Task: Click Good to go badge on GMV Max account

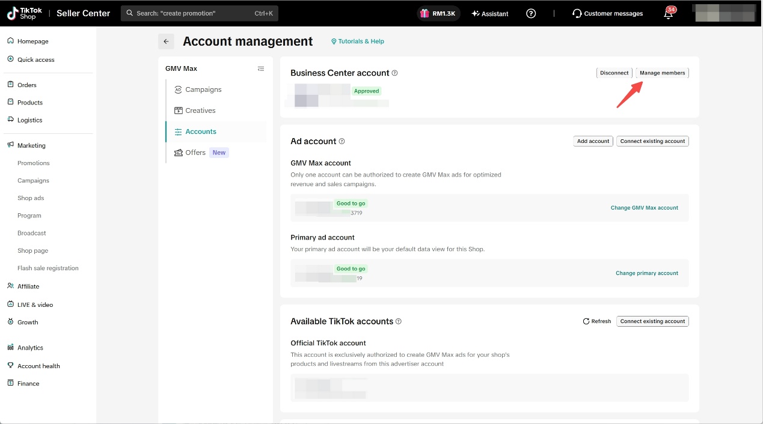Action: [x=351, y=204]
